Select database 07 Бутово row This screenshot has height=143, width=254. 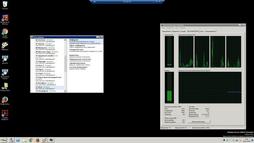coord(49,45)
